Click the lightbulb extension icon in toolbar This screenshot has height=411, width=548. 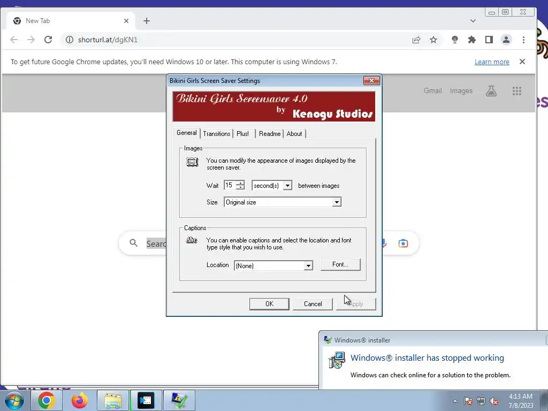[x=455, y=40]
